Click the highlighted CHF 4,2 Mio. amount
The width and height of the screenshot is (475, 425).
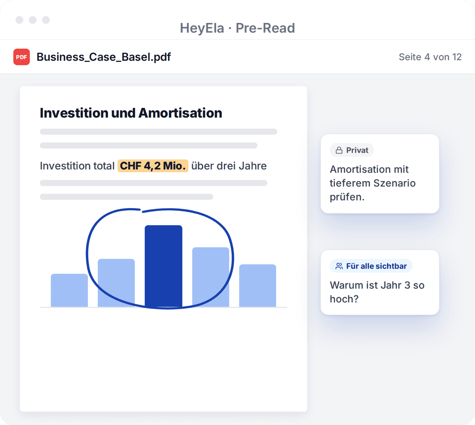click(x=153, y=166)
